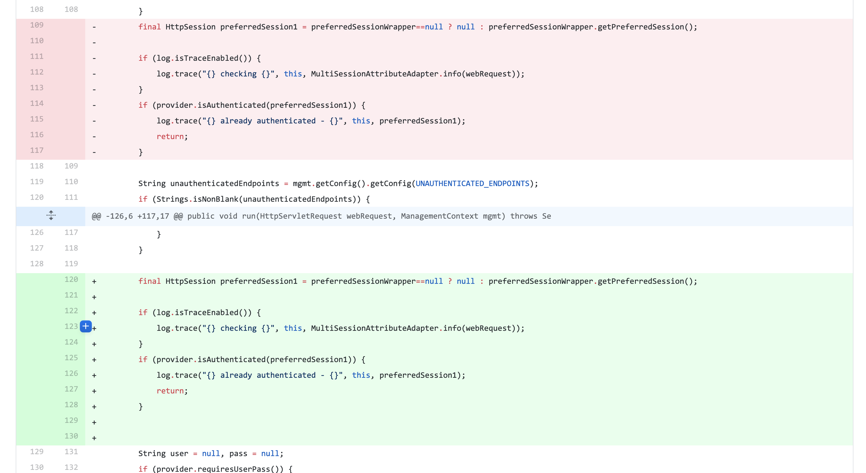Image resolution: width=866 pixels, height=473 pixels.
Task: Click the hunk header starting @@ -126,6 +117,17
Action: pyautogui.click(x=321, y=216)
